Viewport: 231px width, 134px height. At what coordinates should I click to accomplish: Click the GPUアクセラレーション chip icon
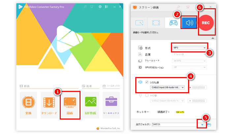click(140, 67)
